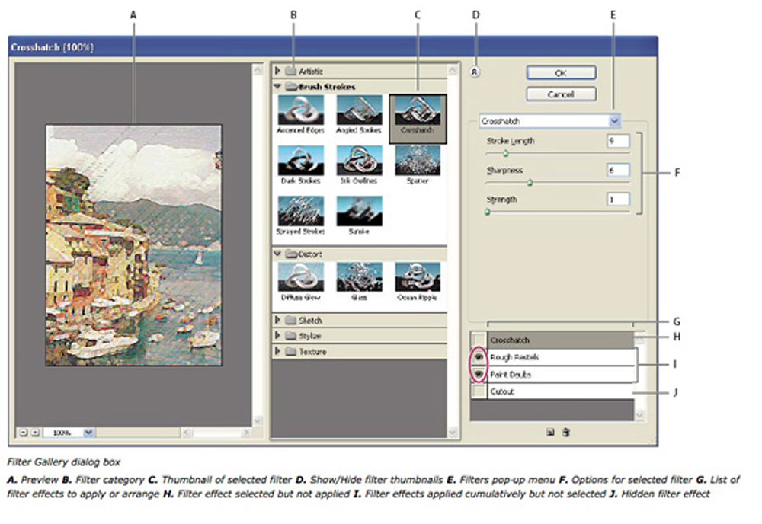The width and height of the screenshot is (762, 524).
Task: Expand the Artistic filter category
Action: tap(278, 71)
